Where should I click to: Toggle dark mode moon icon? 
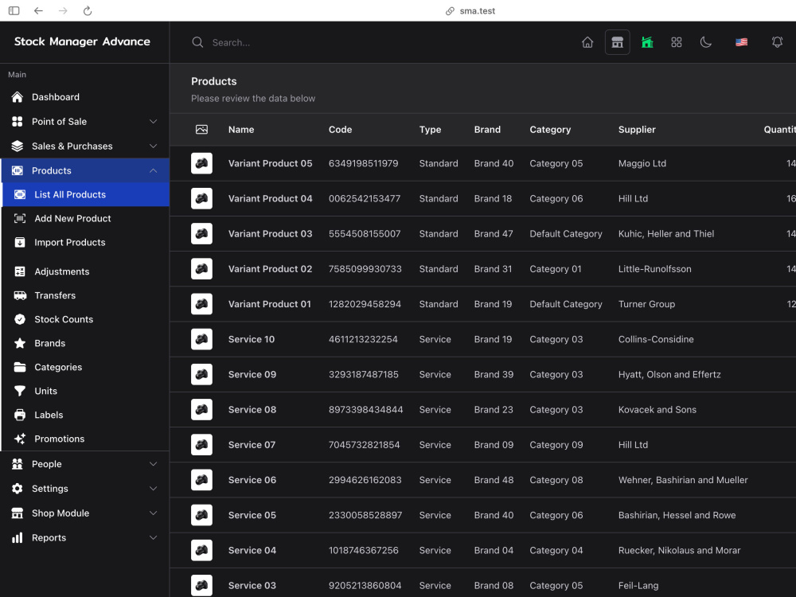click(705, 42)
